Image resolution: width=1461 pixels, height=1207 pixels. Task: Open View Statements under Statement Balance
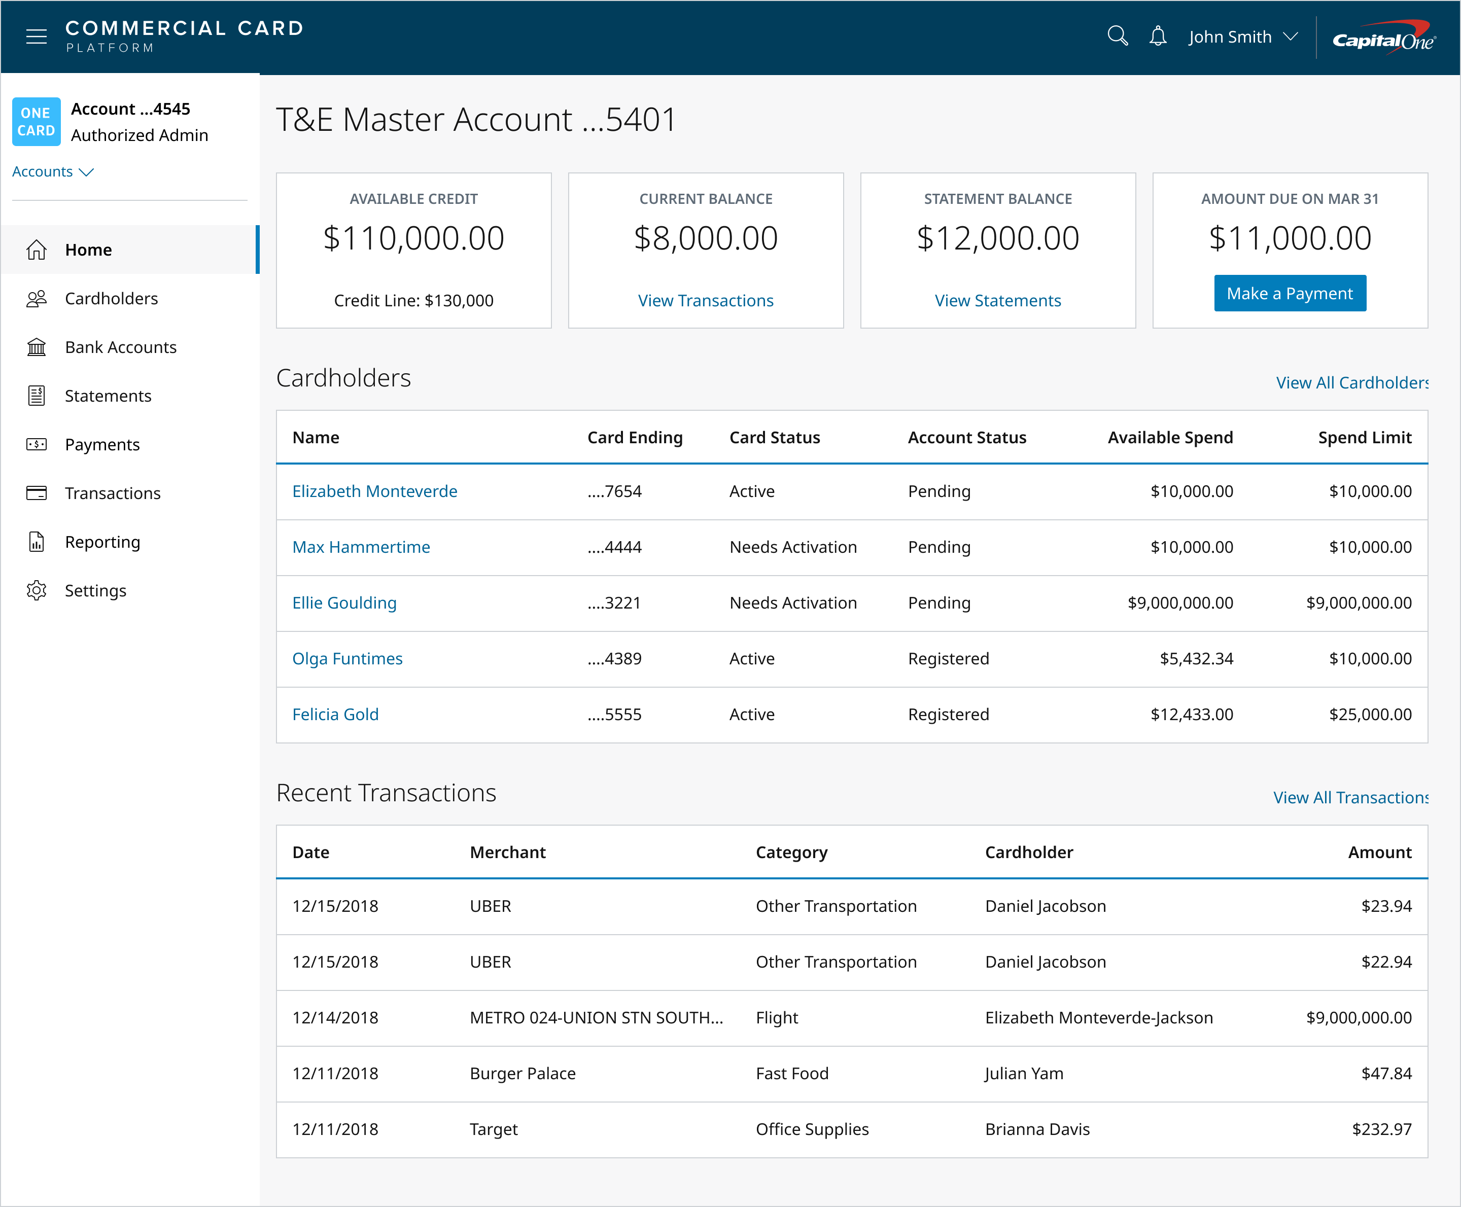(x=997, y=300)
